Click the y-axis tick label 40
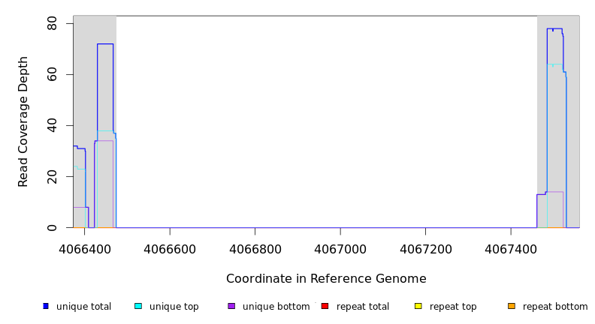This screenshot has width=595, height=324. pyautogui.click(x=52, y=126)
